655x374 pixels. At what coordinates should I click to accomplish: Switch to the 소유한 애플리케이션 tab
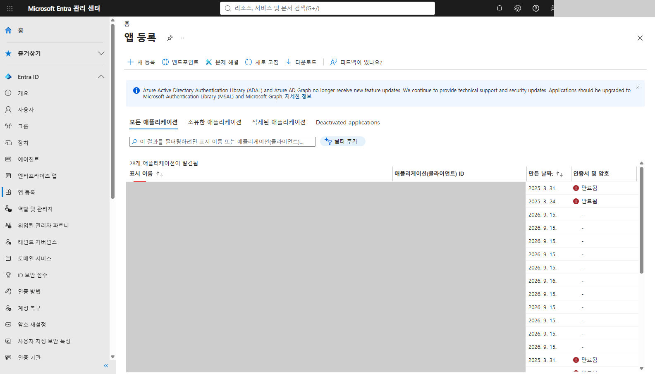point(215,122)
